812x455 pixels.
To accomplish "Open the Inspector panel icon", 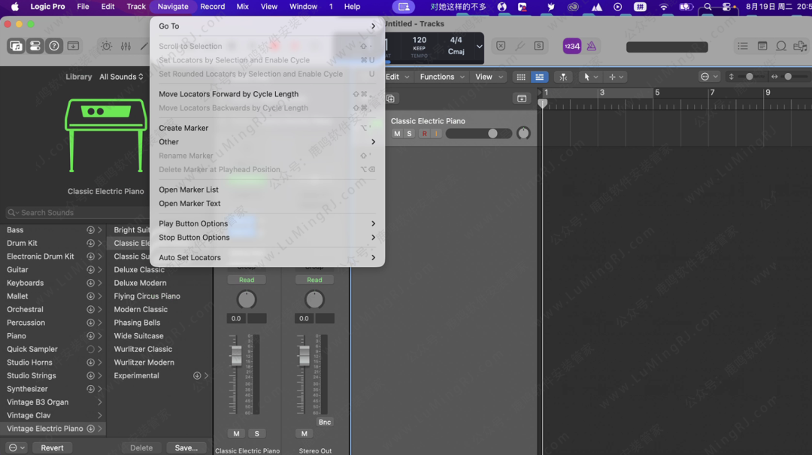I will pos(35,47).
